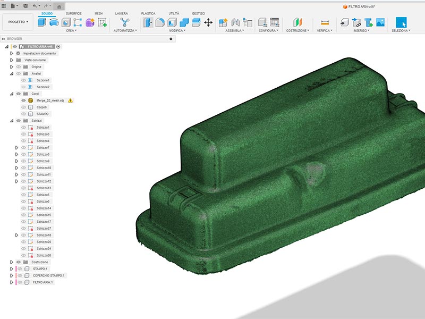The image size is (425, 319).
Task: Open the PROGETTO workspace dropdown
Action: (18, 22)
